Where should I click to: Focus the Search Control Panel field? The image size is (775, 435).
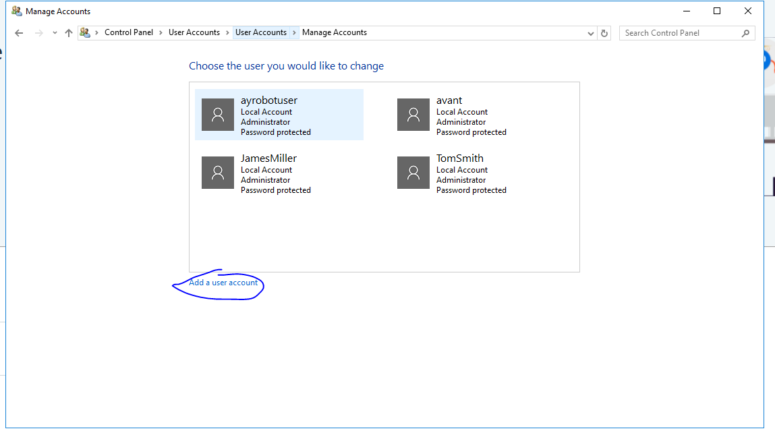[687, 33]
